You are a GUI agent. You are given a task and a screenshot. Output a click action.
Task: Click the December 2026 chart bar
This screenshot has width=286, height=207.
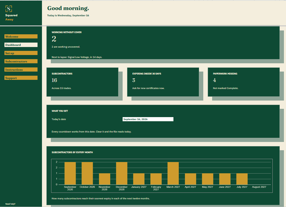(122, 173)
